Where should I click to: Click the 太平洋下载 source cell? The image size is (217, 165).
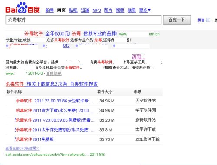[x=145, y=129]
